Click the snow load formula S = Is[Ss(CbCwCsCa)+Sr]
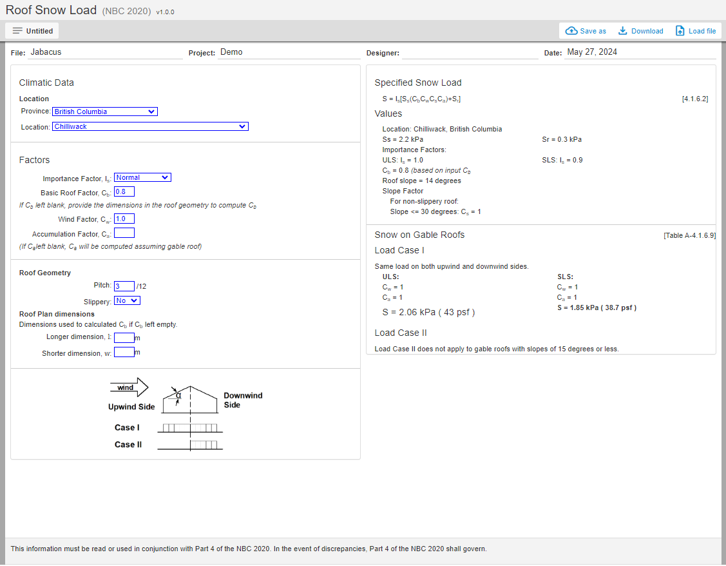Screen dimensions: 726x566 tap(421, 99)
